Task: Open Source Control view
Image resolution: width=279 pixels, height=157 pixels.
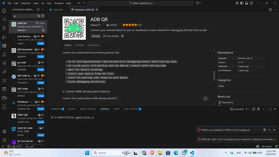Action: [4, 28]
